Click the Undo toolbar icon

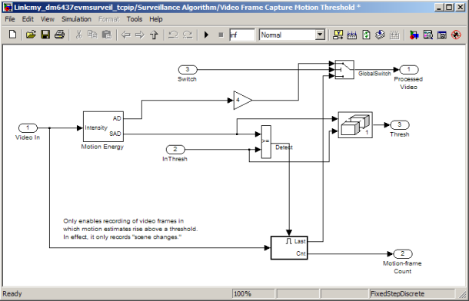point(173,35)
